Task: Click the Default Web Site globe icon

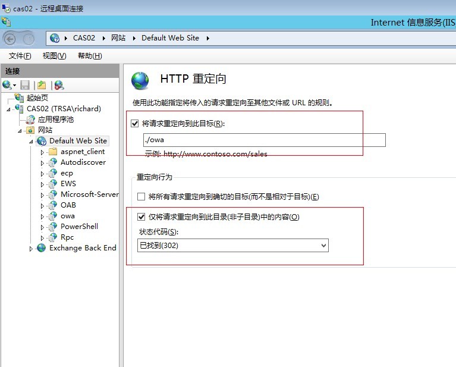Action: pos(42,141)
